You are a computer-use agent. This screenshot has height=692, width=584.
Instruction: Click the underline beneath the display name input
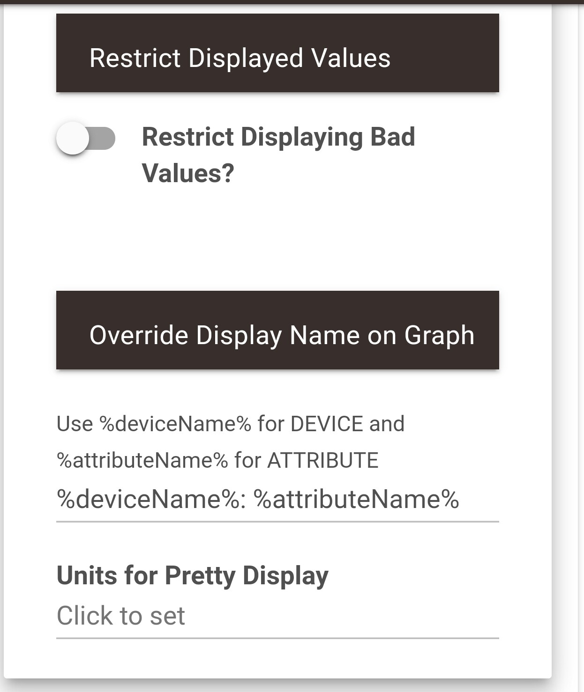point(277,521)
